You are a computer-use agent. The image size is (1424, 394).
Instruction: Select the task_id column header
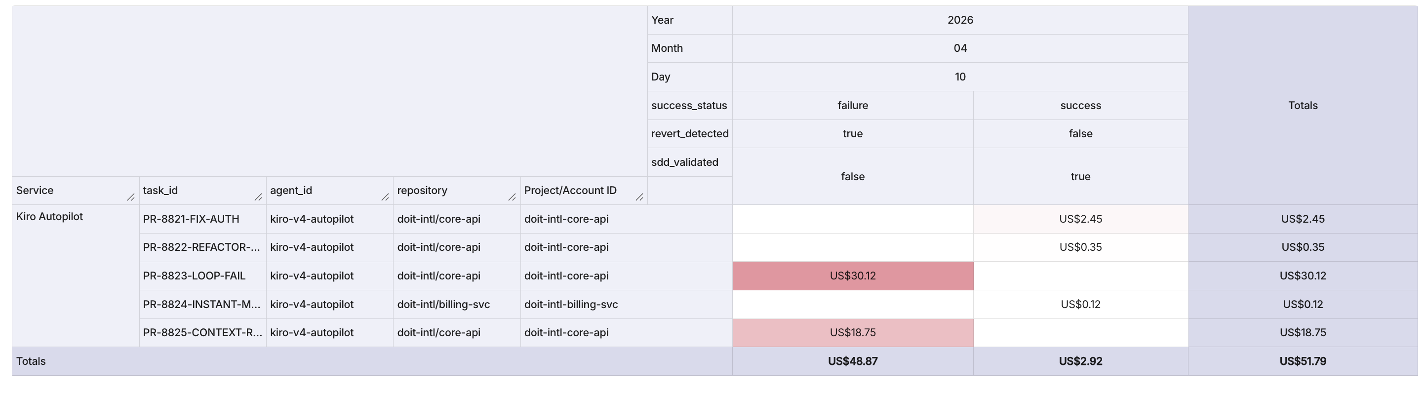tap(203, 191)
